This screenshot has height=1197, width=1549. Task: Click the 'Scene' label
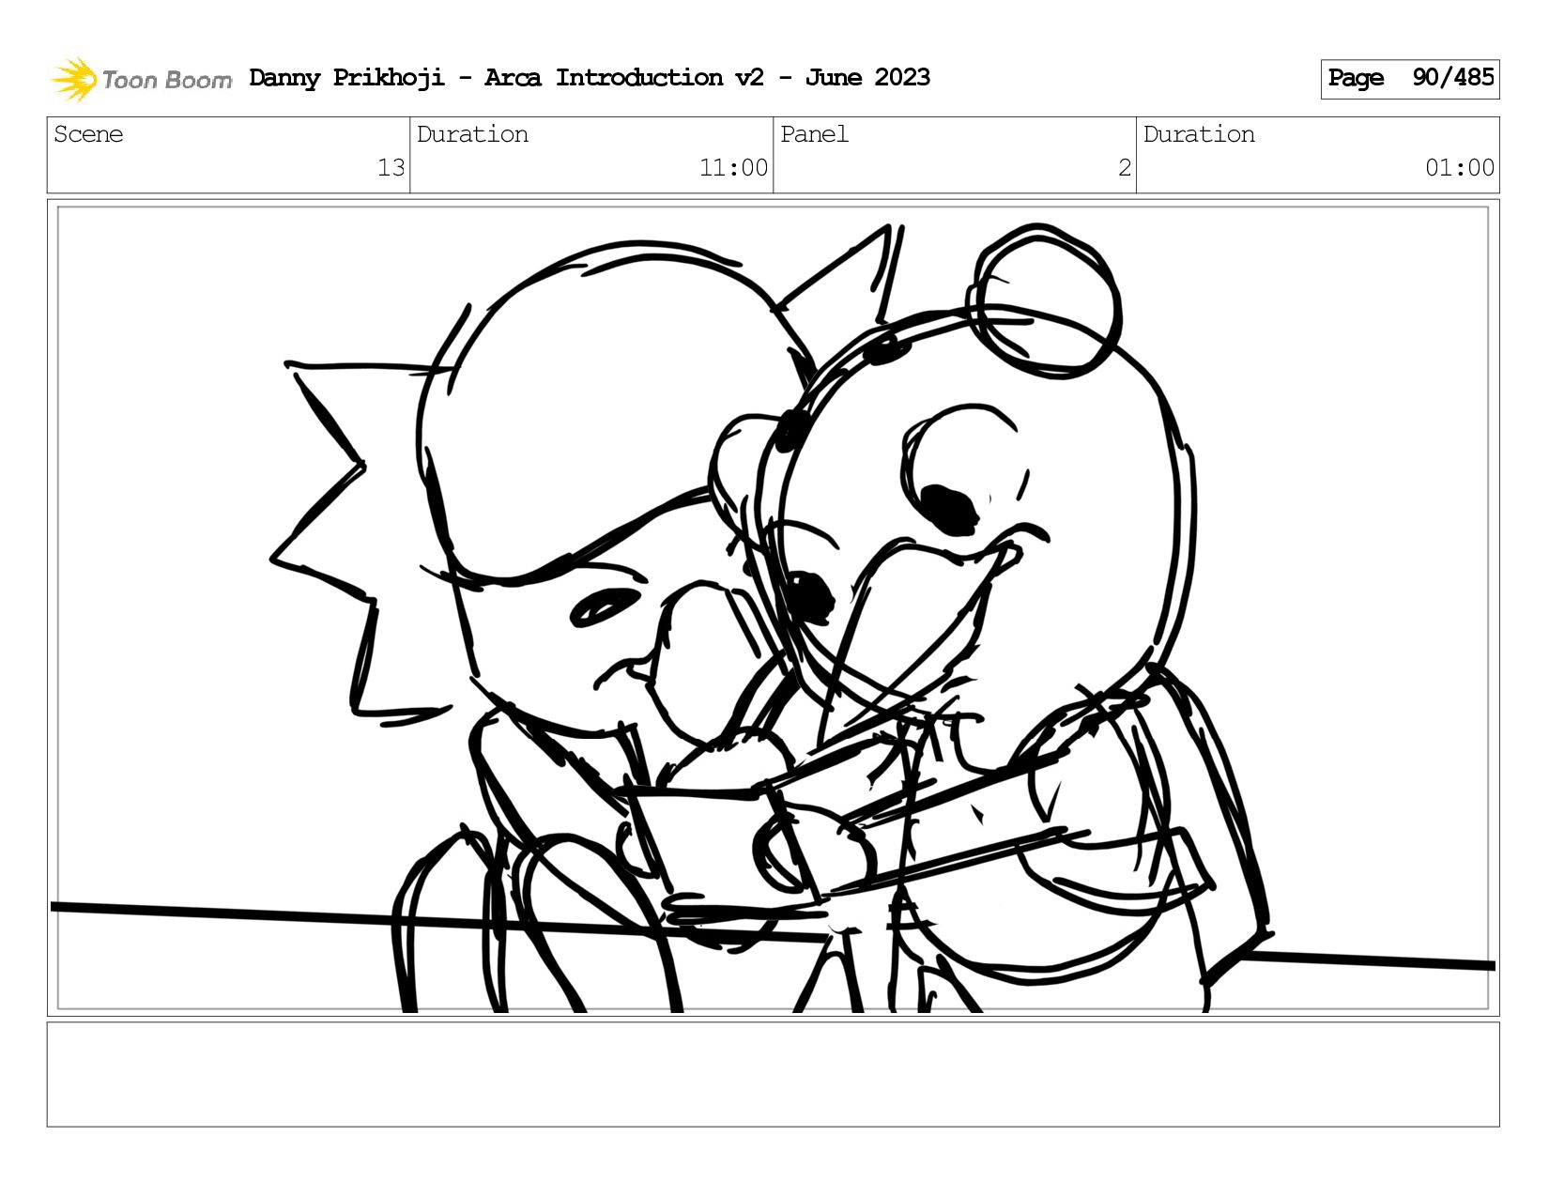coord(88,134)
